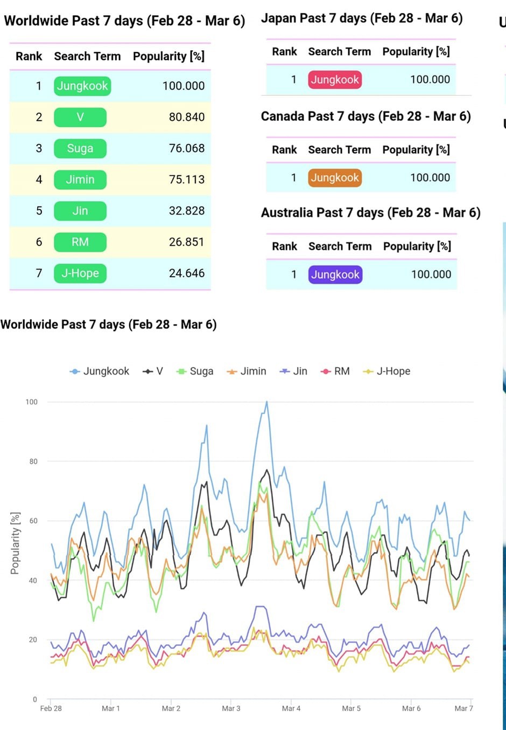Click the Australia Past 7 days heading
This screenshot has height=730, width=506.
point(371,213)
